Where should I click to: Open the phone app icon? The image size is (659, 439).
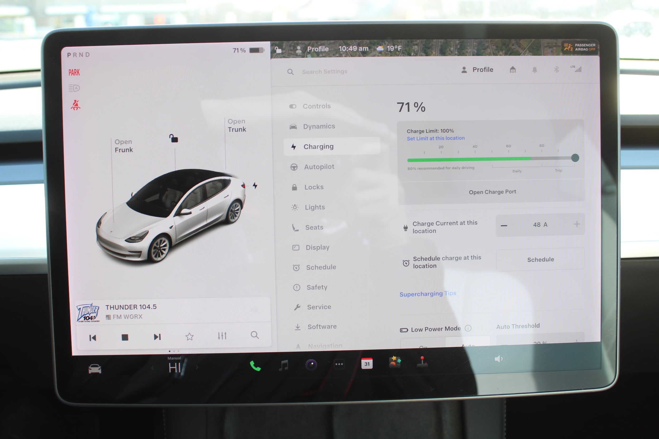point(255,366)
